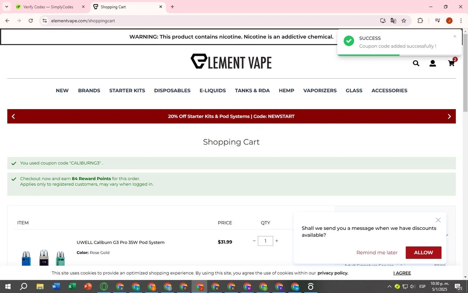Screen dimensions: 468x293
Task: Open the HEMP menu
Action: point(286,91)
